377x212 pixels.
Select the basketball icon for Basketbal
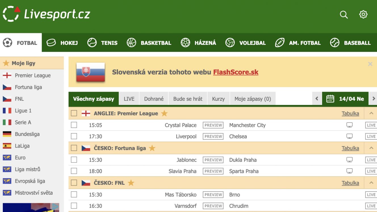131,43
